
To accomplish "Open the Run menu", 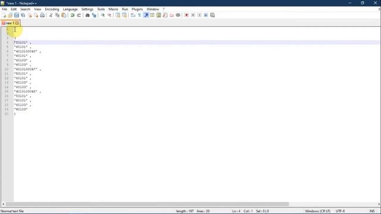I will (125, 10).
